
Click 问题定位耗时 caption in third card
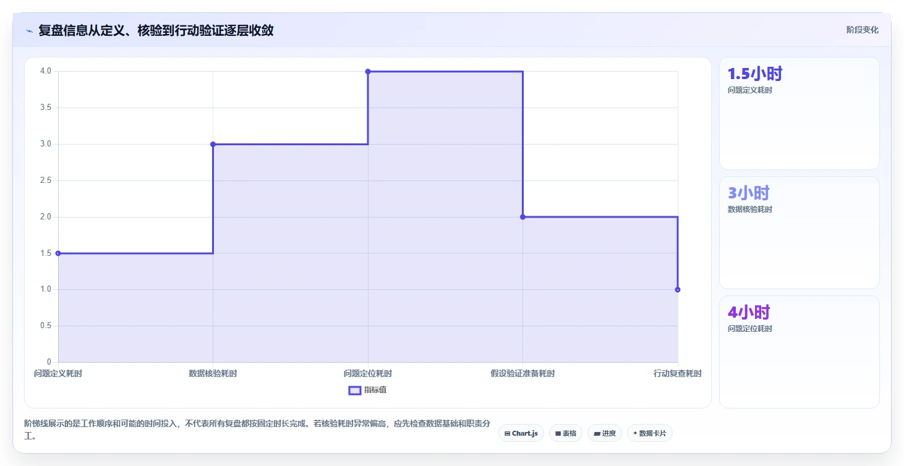pyautogui.click(x=750, y=329)
